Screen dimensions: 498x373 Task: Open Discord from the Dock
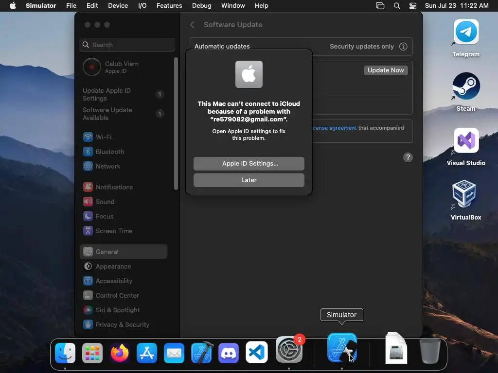[229, 353]
